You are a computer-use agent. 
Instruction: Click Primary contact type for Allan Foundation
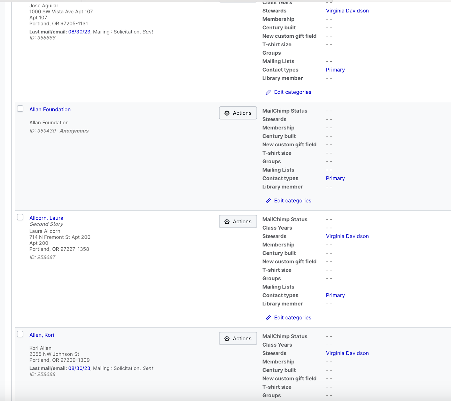(335, 179)
